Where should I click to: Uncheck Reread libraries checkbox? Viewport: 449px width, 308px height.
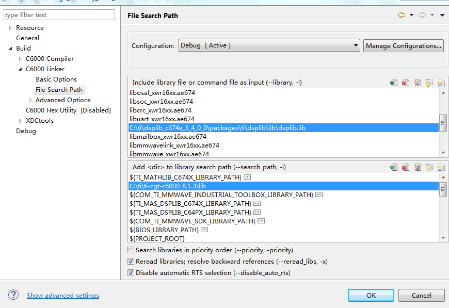click(131, 262)
